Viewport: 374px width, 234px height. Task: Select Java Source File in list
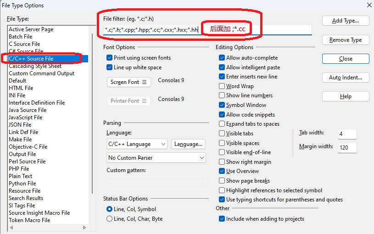point(28,110)
